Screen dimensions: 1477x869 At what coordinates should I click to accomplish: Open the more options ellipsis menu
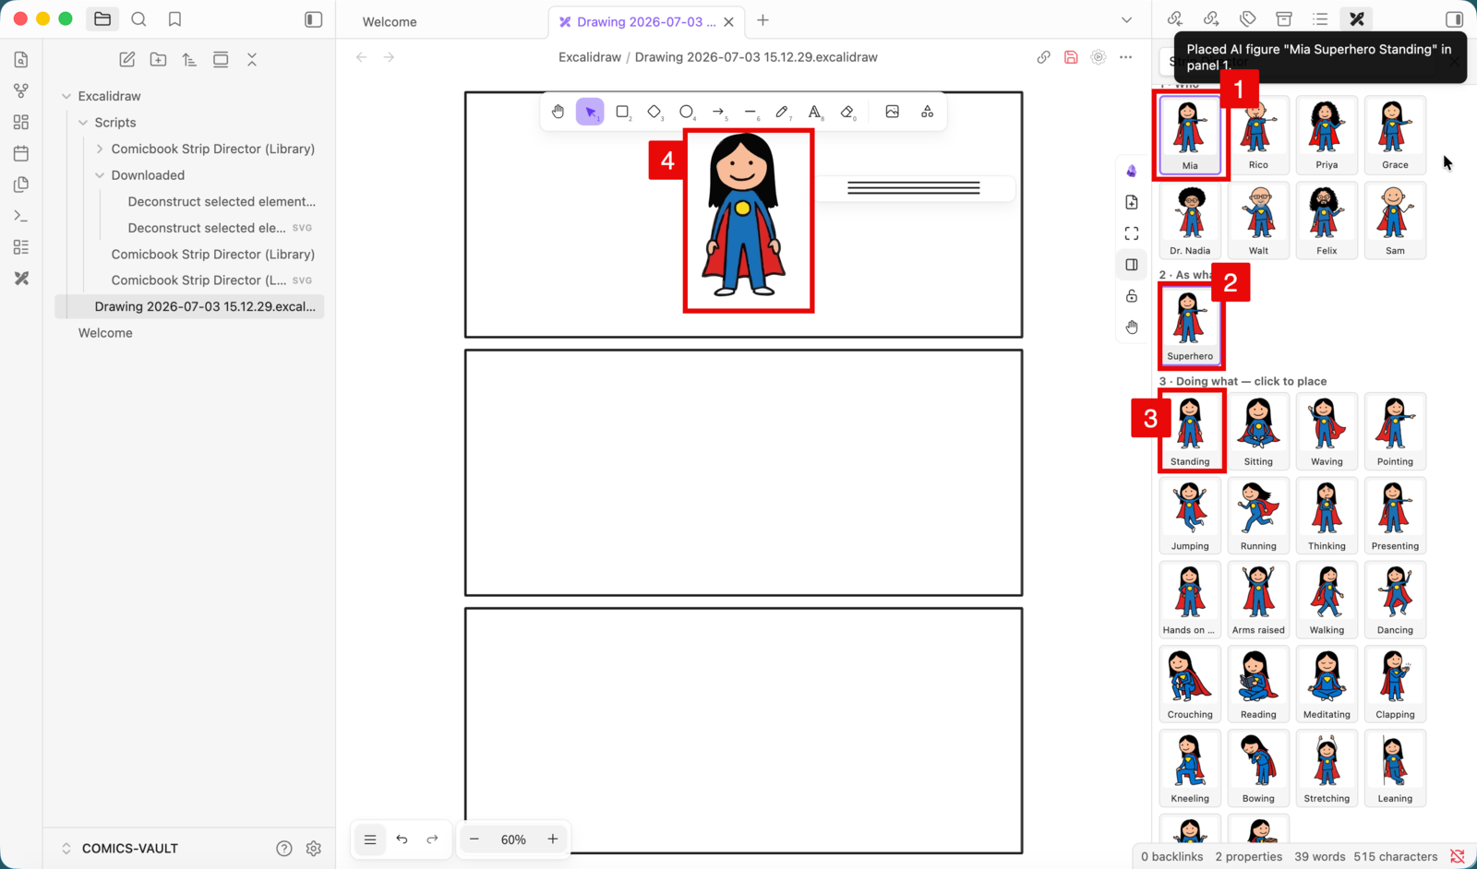click(x=1125, y=57)
